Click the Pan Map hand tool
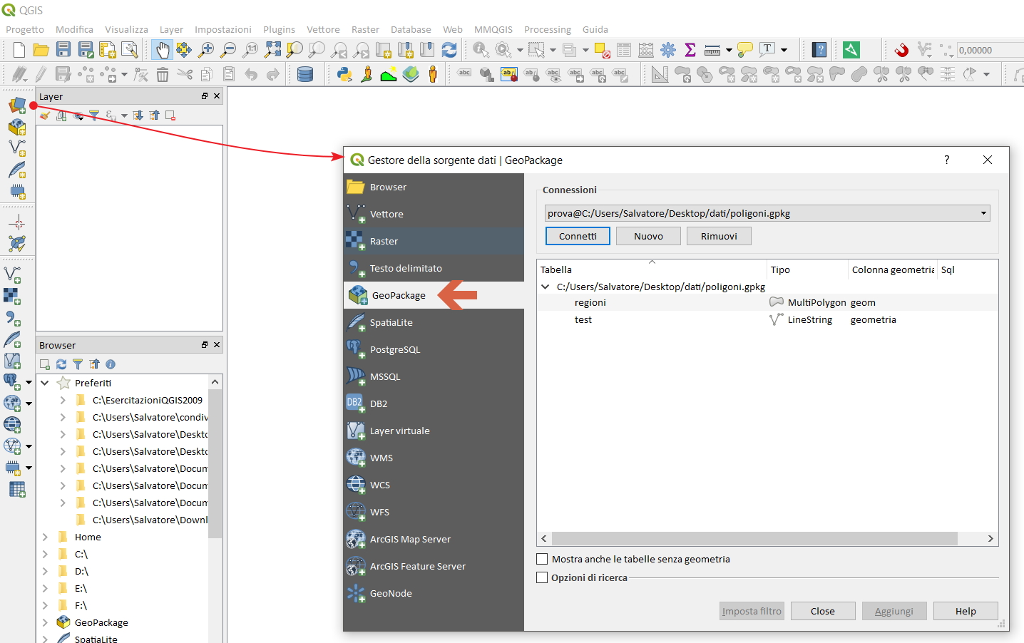 163,50
